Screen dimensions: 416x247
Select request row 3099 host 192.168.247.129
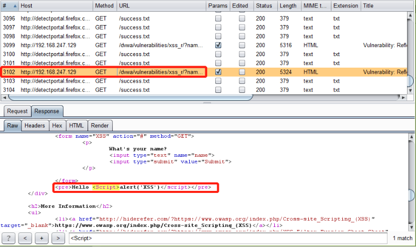(x=204, y=45)
